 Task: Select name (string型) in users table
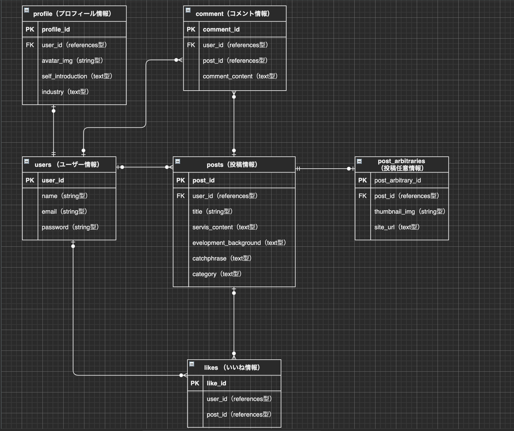(x=65, y=196)
